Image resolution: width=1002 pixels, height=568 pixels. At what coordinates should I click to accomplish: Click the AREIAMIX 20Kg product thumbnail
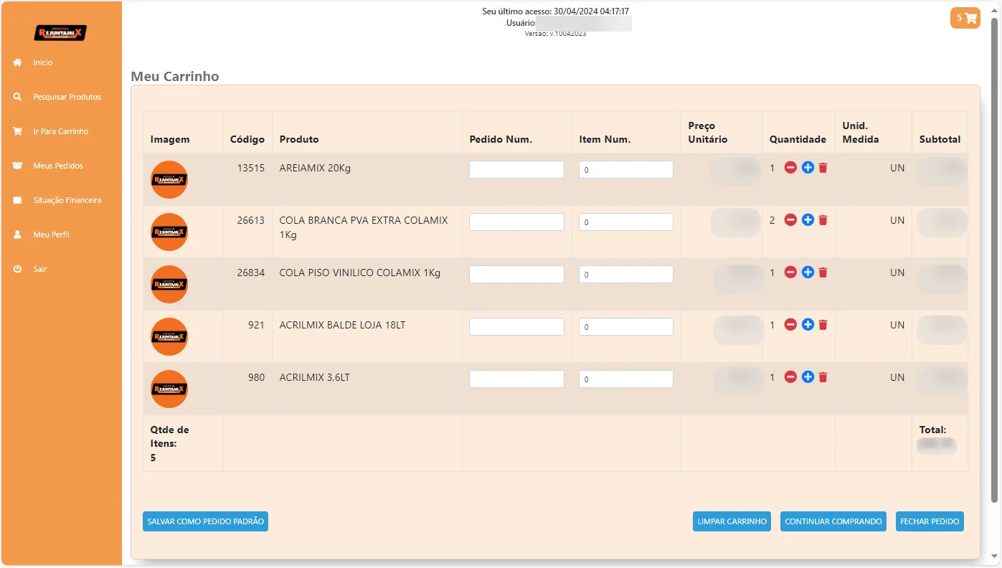click(x=169, y=179)
